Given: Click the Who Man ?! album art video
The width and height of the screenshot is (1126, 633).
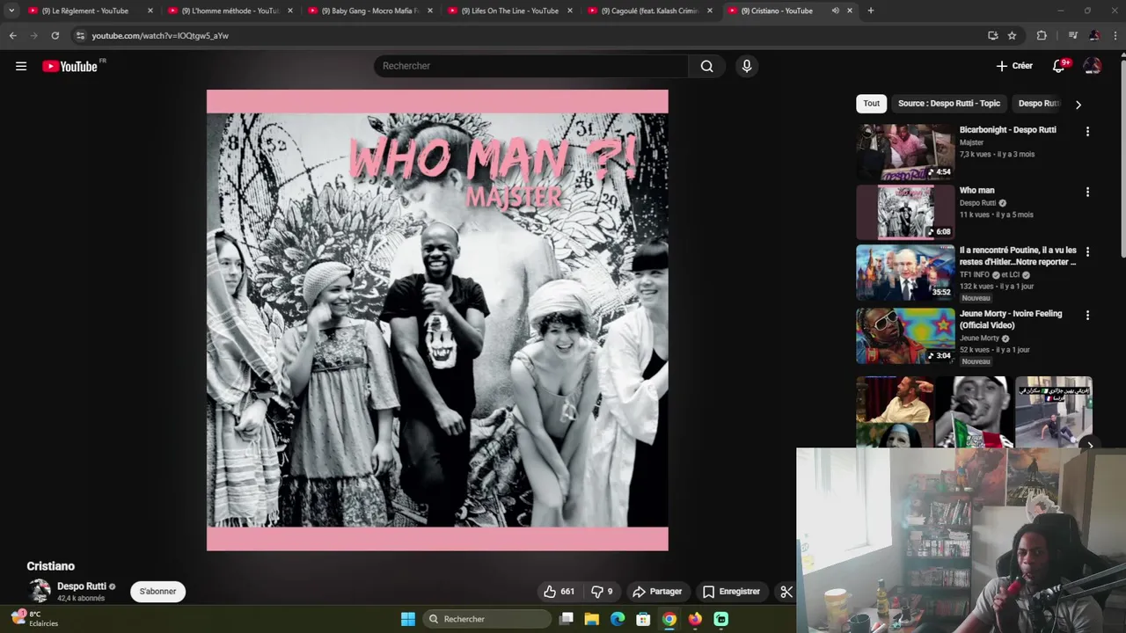Looking at the screenshot, I should (x=437, y=320).
